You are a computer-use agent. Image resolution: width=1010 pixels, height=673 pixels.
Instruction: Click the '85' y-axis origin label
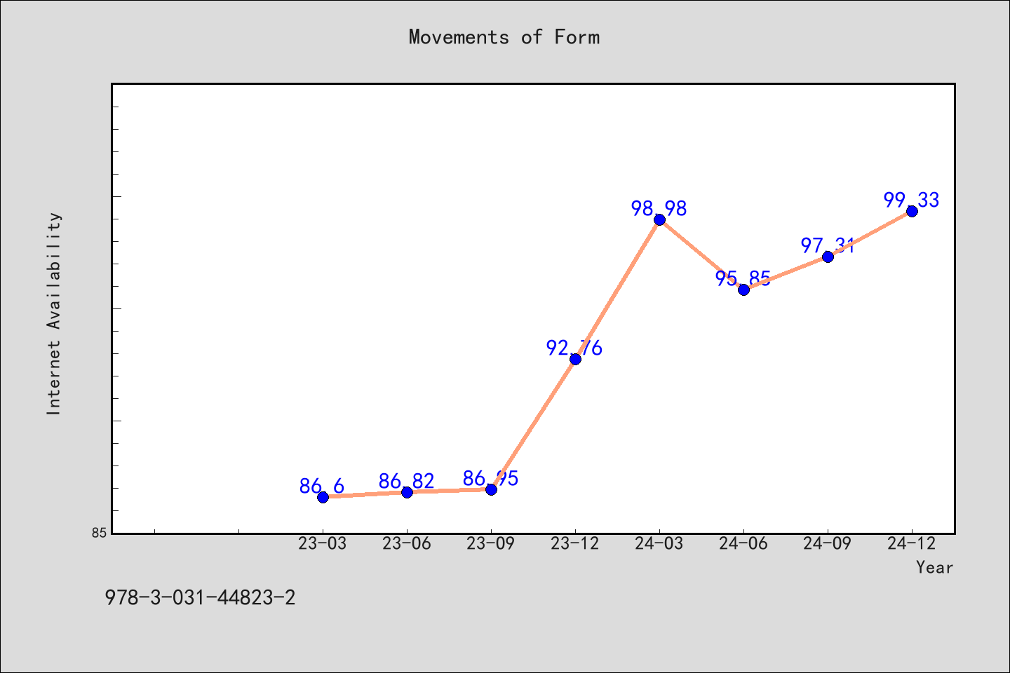100,533
